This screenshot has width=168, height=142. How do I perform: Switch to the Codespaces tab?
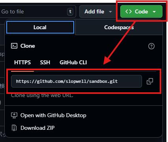tap(119, 27)
